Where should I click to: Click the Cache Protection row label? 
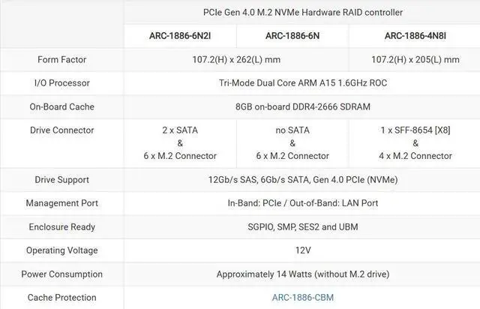point(61,298)
